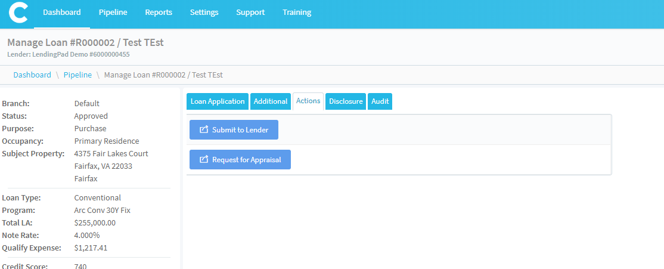Viewport: 664px width, 269px height.
Task: Click the LendingPad C logo icon
Action: [18, 13]
